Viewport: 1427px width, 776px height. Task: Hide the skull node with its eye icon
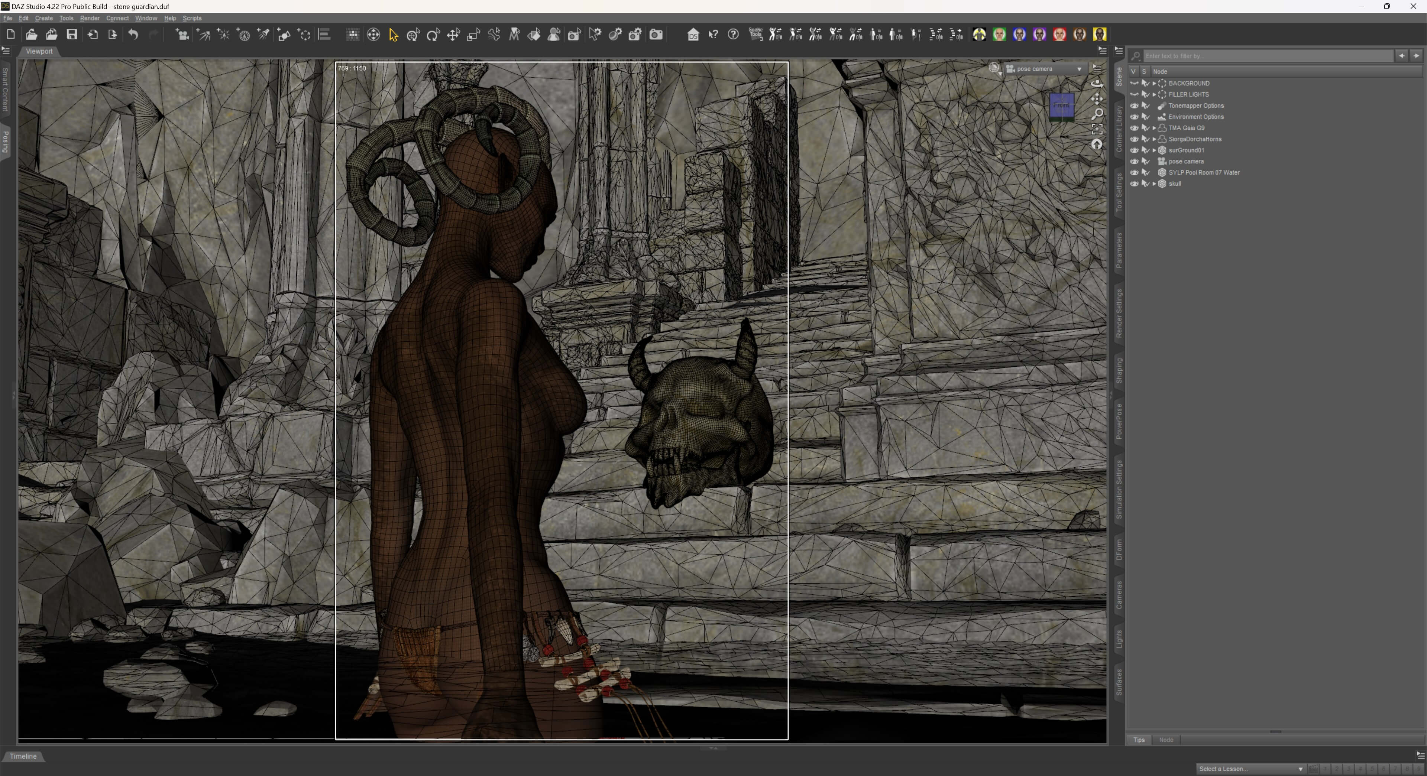(1134, 184)
